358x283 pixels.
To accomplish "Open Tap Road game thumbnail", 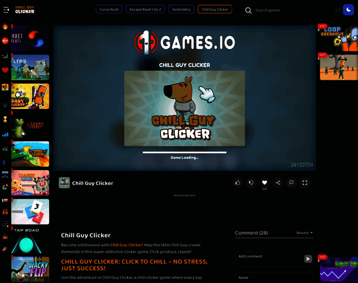I will coord(30,241).
